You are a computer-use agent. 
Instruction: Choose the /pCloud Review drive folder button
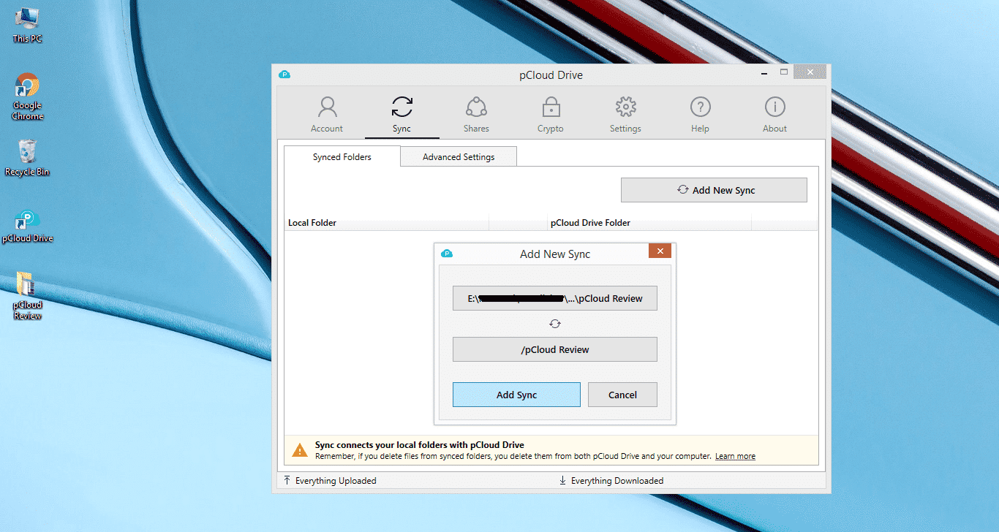555,349
